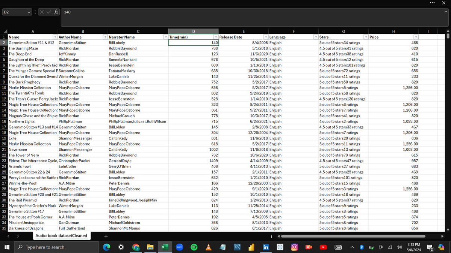Viewport: 451px width, 253px height.
Task: Open Spotify from taskbar
Action: 194,247
